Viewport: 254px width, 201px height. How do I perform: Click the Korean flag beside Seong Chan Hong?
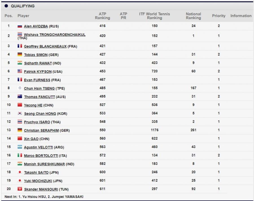[x=20, y=113]
